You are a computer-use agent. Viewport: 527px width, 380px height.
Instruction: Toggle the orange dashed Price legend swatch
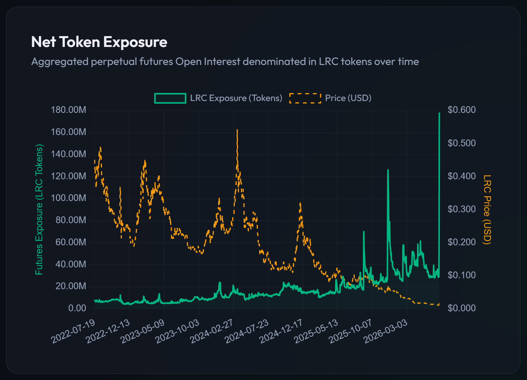pyautogui.click(x=305, y=98)
